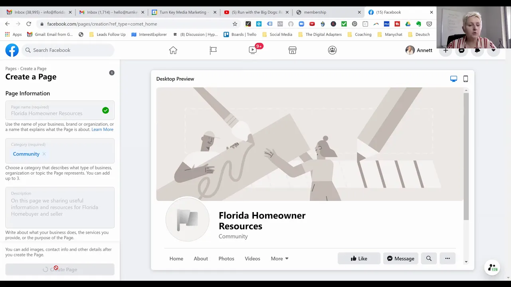Viewport: 511px width, 287px height.
Task: Switch to the membership tab
Action: [x=327, y=12]
